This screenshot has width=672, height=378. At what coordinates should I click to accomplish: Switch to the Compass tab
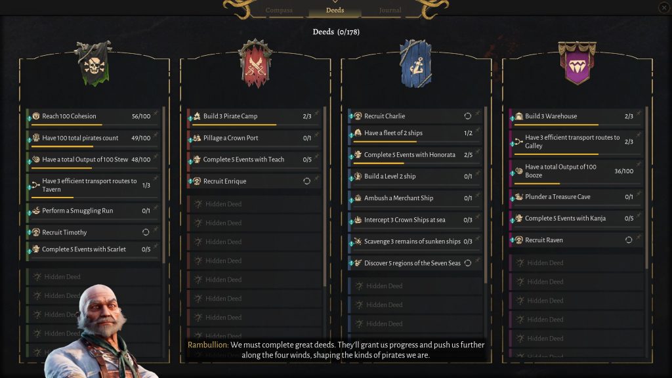coord(278,10)
